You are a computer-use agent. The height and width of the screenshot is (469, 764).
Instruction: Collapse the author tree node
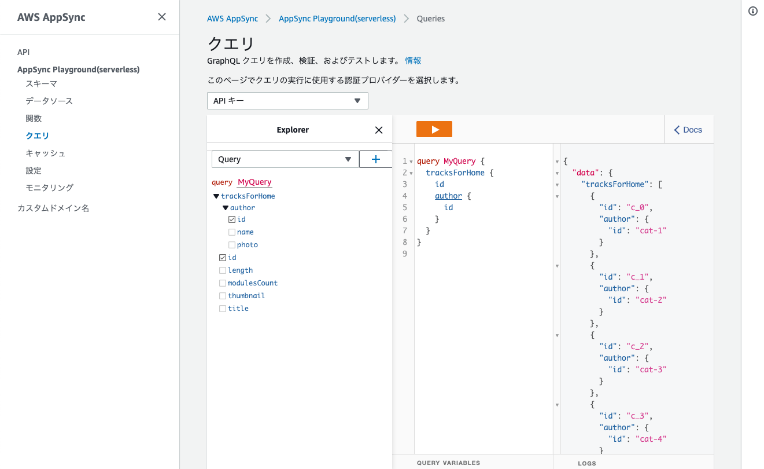(x=226, y=208)
